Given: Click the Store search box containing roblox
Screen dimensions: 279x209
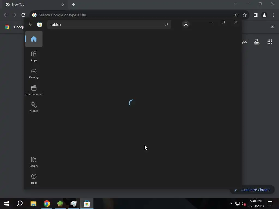Looking at the screenshot, I should (109, 24).
